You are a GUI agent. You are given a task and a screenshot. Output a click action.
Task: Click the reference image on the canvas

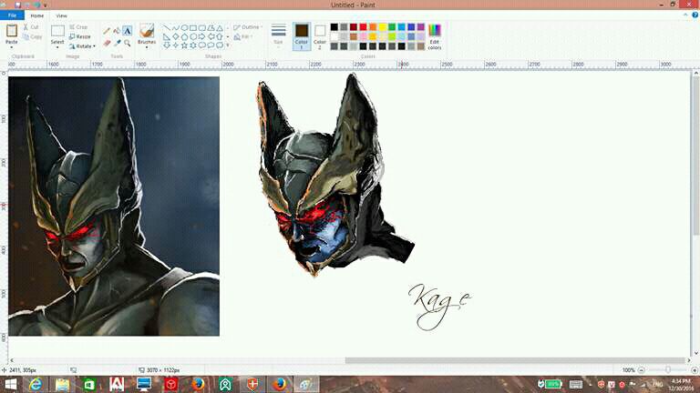point(114,206)
